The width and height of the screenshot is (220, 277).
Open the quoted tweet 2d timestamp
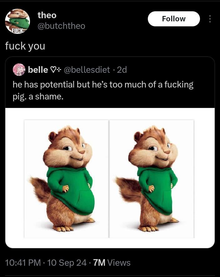click(x=122, y=70)
